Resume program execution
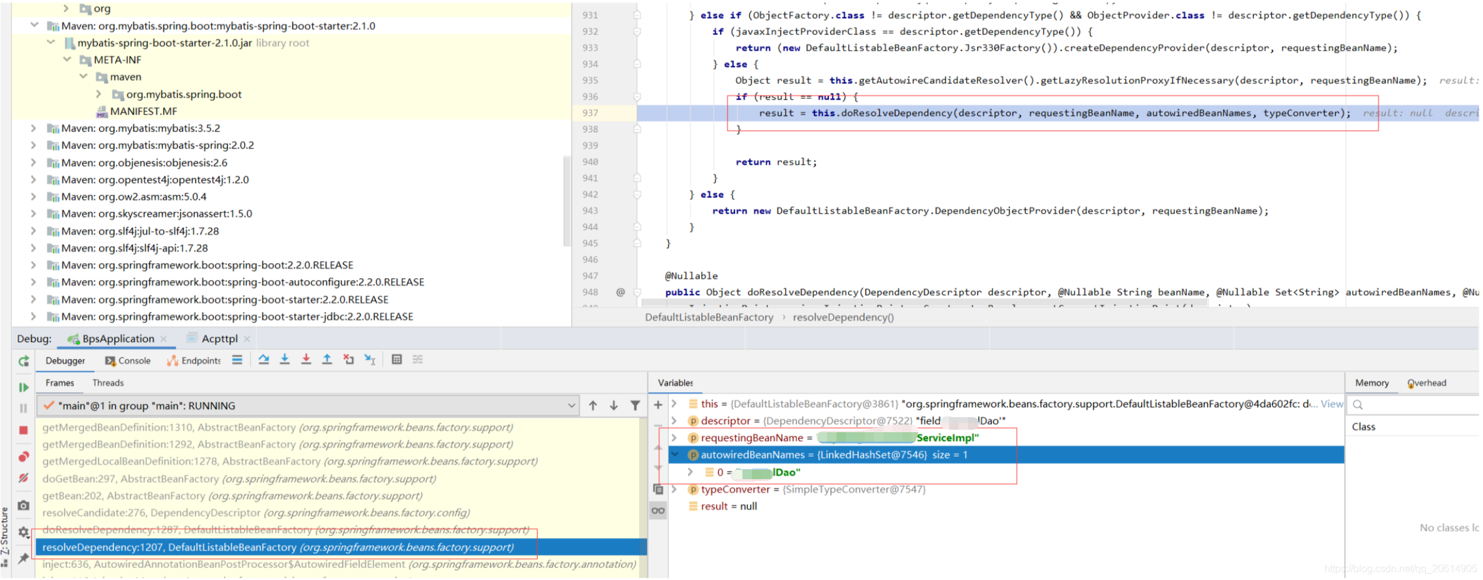Screen dimensions: 1483x580 click(23, 386)
